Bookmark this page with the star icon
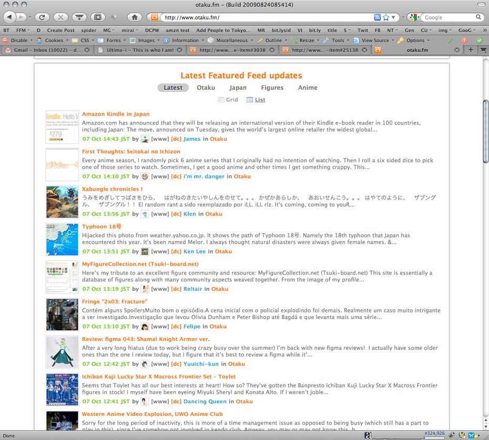This screenshot has width=489, height=440. tap(386, 17)
